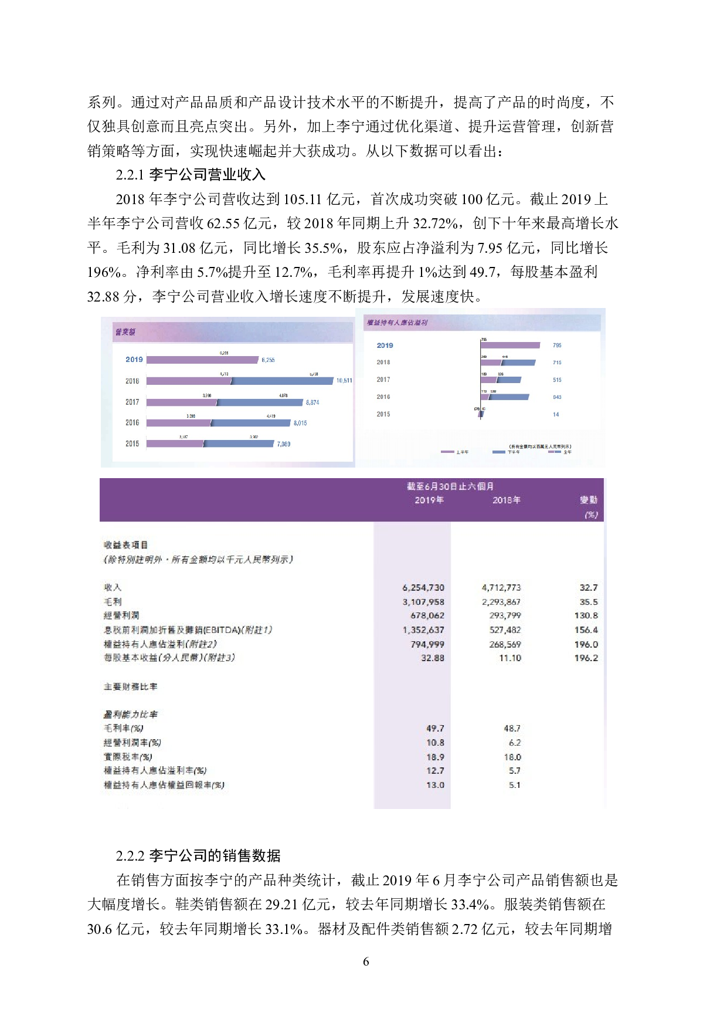Click the "變動" column header
The width and height of the screenshot is (727, 1029).
tap(589, 500)
